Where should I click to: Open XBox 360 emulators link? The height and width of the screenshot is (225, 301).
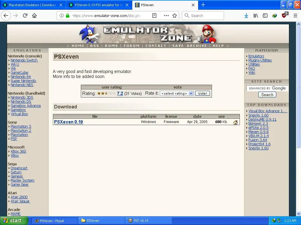coord(18,151)
